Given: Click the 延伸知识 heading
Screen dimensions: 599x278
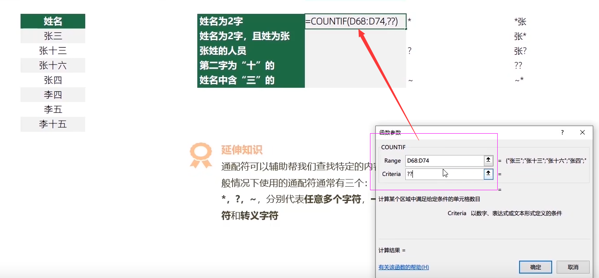Looking at the screenshot, I should point(241,150).
